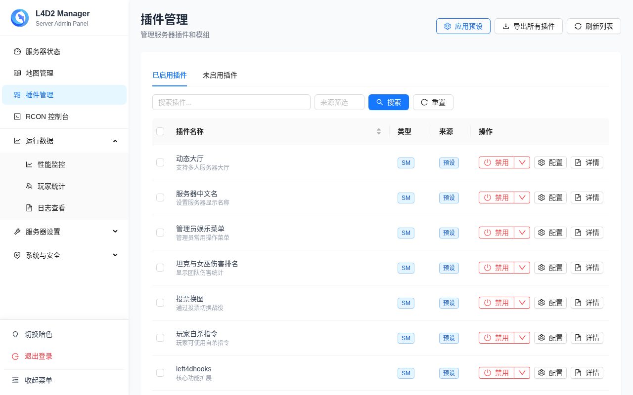This screenshot has width=633, height=395.
Task: Tick the checkbox for 投票换图 plugin
Action: click(x=160, y=303)
